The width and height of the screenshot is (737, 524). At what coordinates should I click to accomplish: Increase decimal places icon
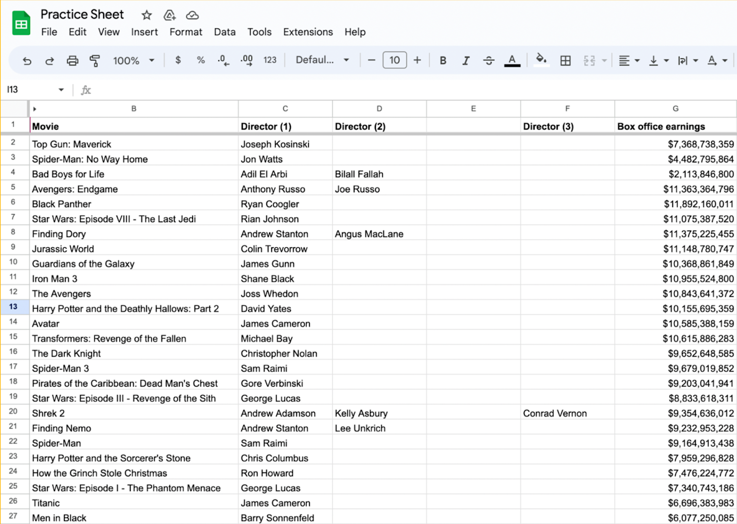pos(247,60)
